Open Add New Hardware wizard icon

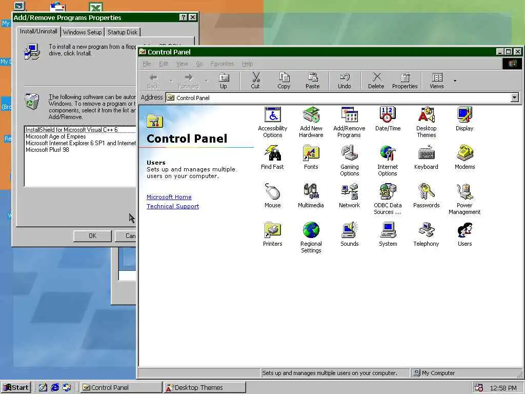point(311,122)
